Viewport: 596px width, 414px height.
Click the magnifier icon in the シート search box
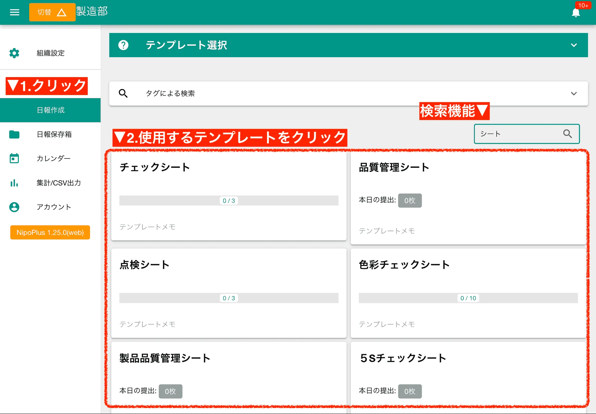coord(567,134)
